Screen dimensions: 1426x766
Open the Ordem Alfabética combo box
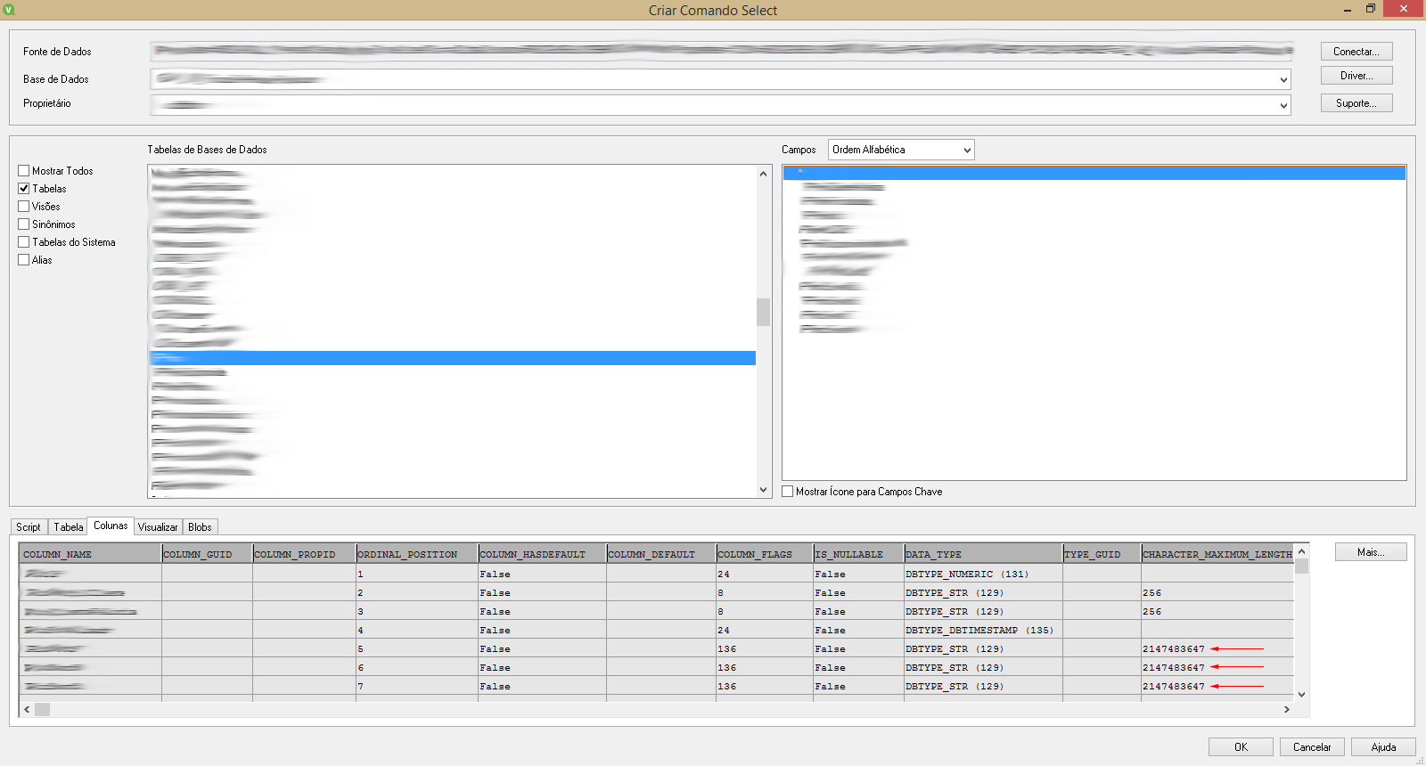pos(901,150)
